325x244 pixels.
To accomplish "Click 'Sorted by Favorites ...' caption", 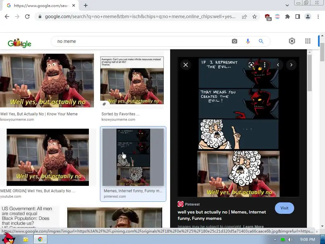I will (120, 114).
